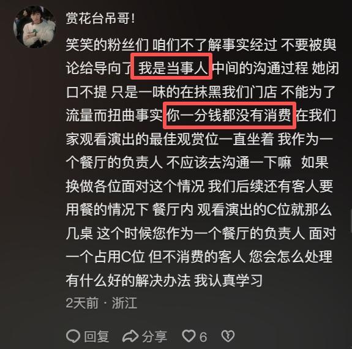The image size is (352, 349).
Task: Open the username 赏花台吊哥!
Action: pyautogui.click(x=100, y=18)
